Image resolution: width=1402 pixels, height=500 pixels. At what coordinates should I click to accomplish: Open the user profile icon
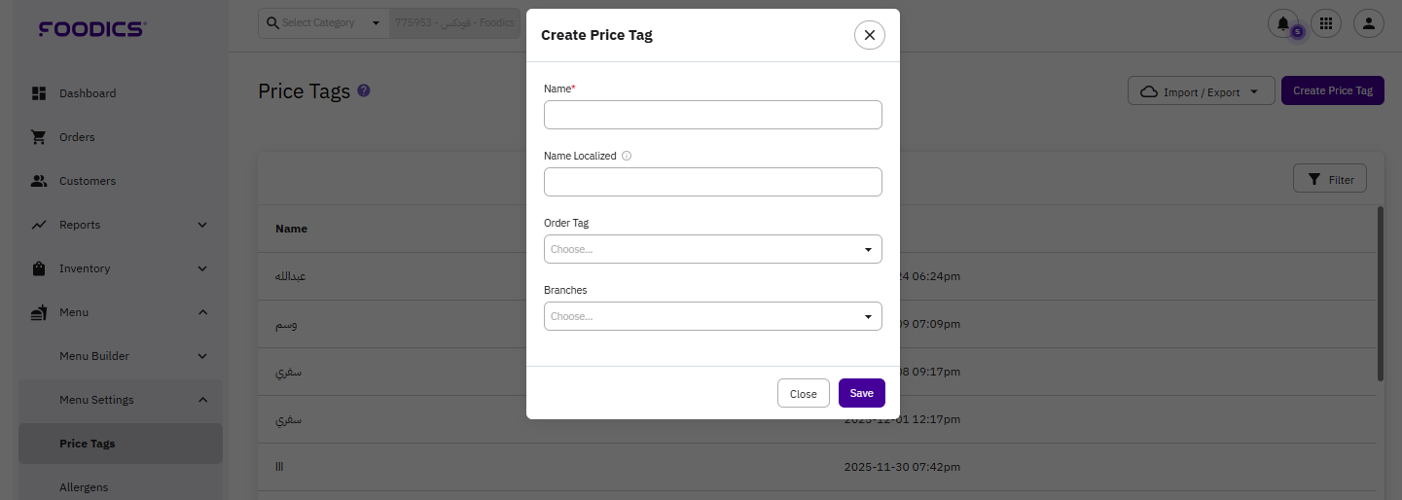[1368, 23]
